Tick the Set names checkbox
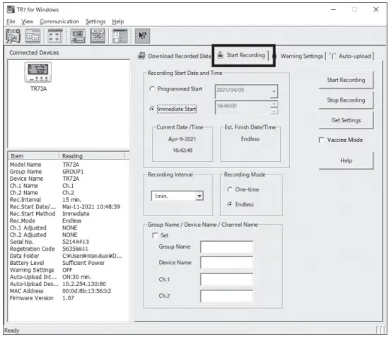Screen dimensions: 389x337 155,235
